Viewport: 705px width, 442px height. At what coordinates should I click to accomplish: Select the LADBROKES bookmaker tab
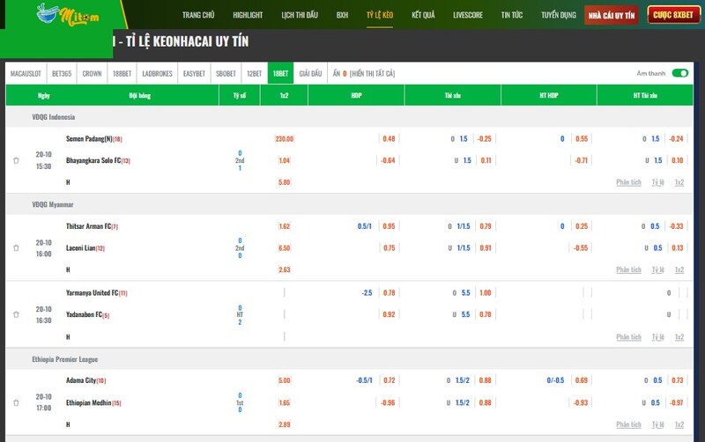pyautogui.click(x=157, y=74)
